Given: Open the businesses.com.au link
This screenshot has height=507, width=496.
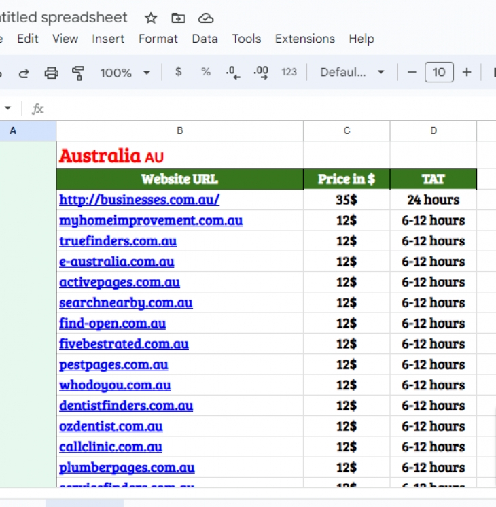Looking at the screenshot, I should click(x=139, y=200).
